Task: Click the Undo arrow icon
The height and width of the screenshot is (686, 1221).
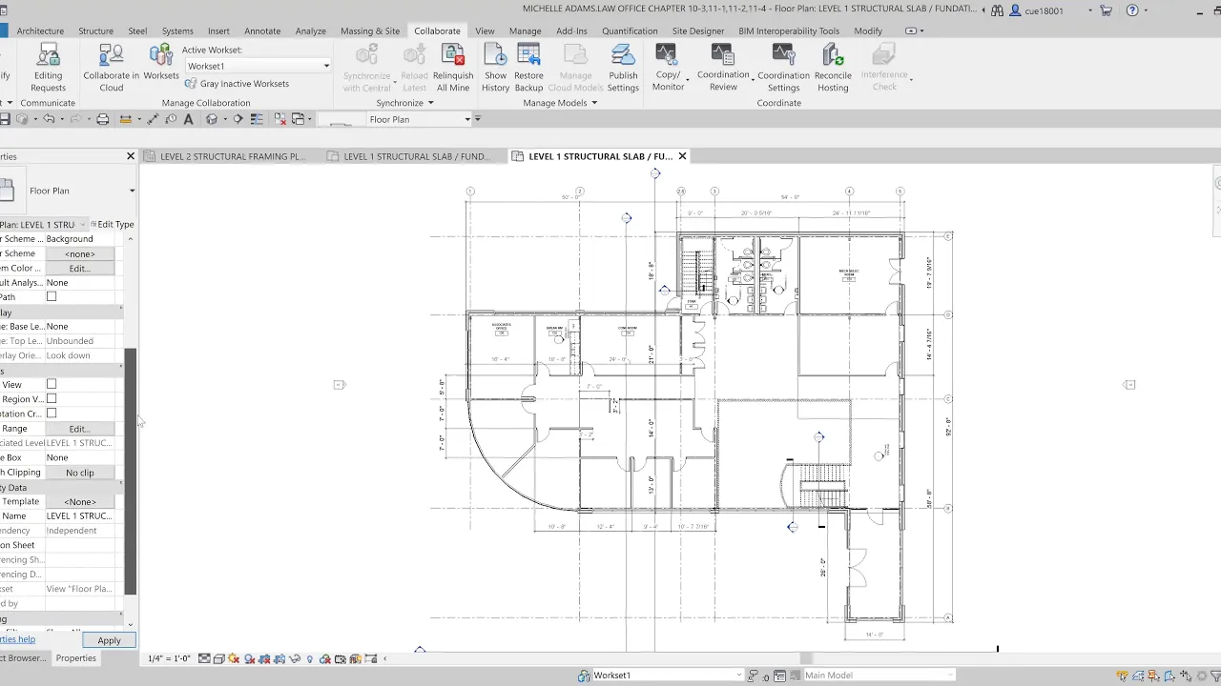Action: tap(49, 119)
